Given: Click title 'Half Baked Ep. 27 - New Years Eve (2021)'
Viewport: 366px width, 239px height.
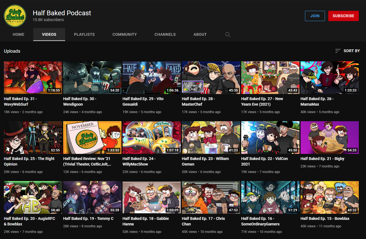Looking at the screenshot, I should 262,101.
